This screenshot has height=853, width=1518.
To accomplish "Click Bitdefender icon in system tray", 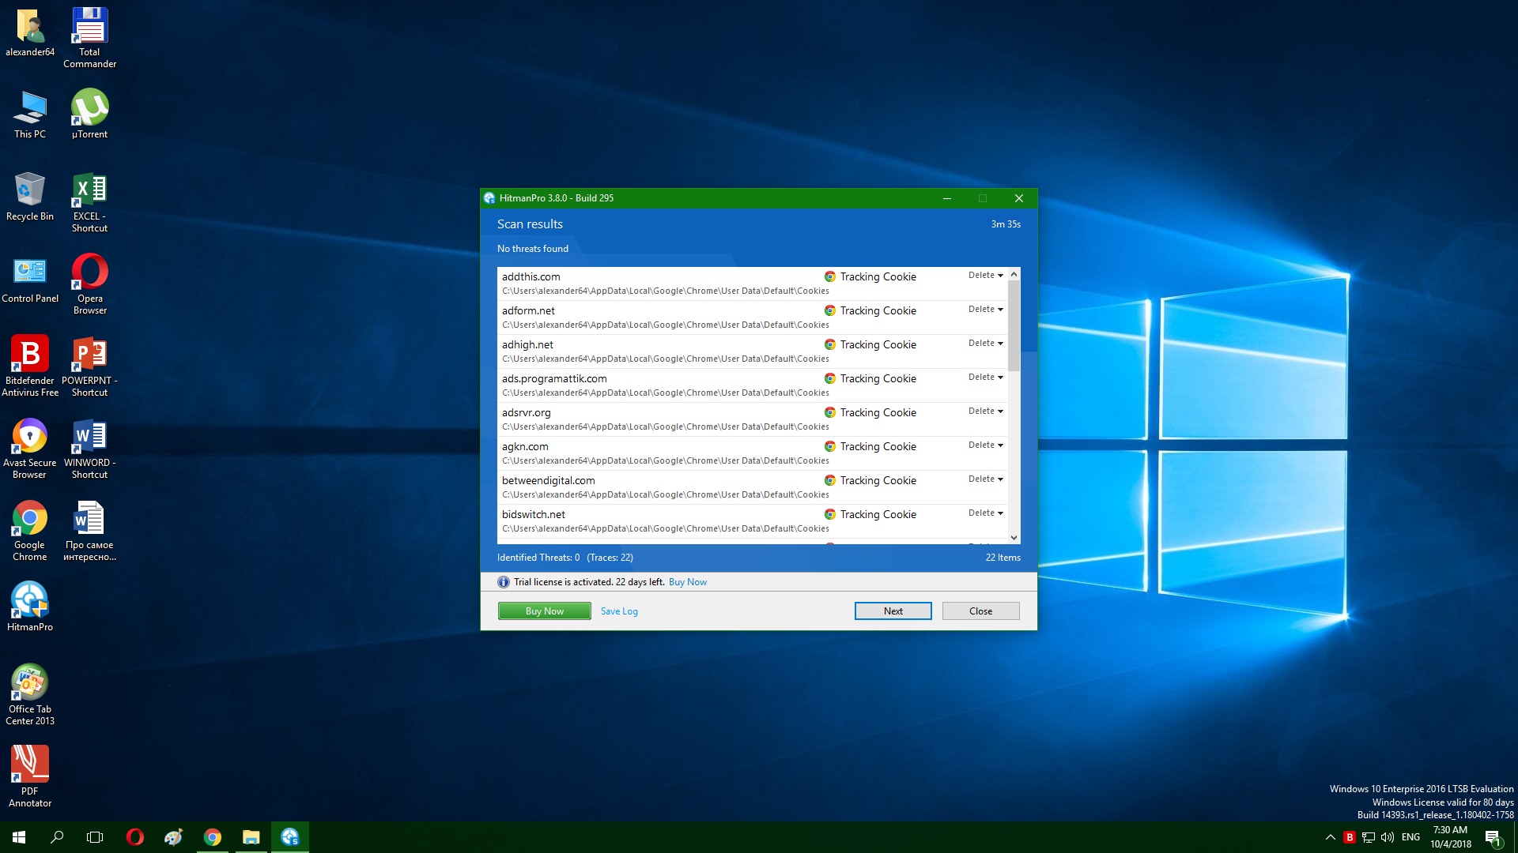I will (x=1350, y=837).
